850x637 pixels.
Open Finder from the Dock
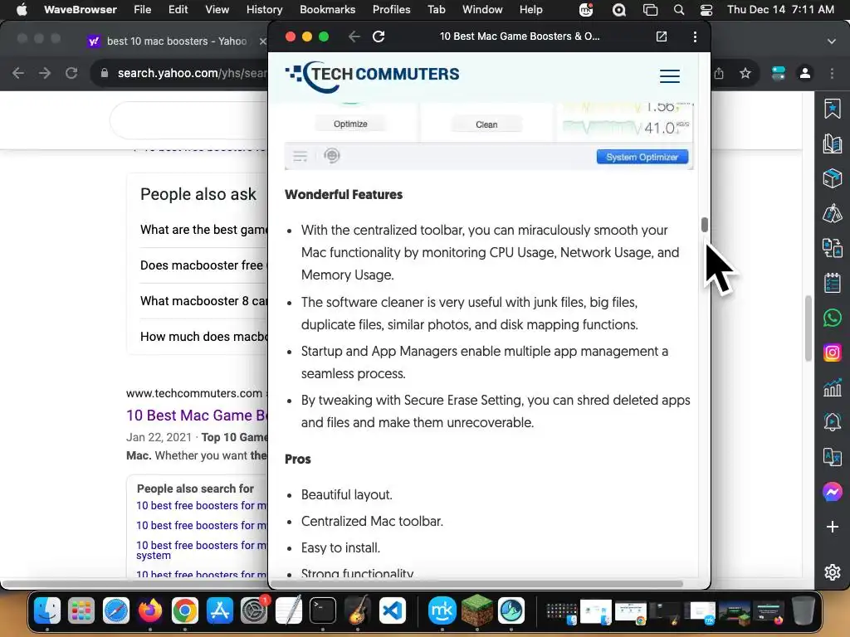47,610
